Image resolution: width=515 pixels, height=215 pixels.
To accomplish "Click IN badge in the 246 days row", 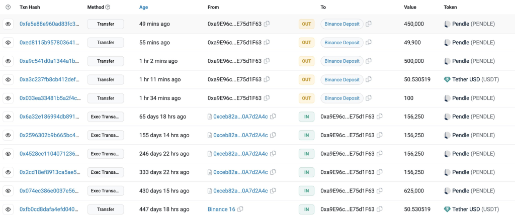I will (306, 154).
